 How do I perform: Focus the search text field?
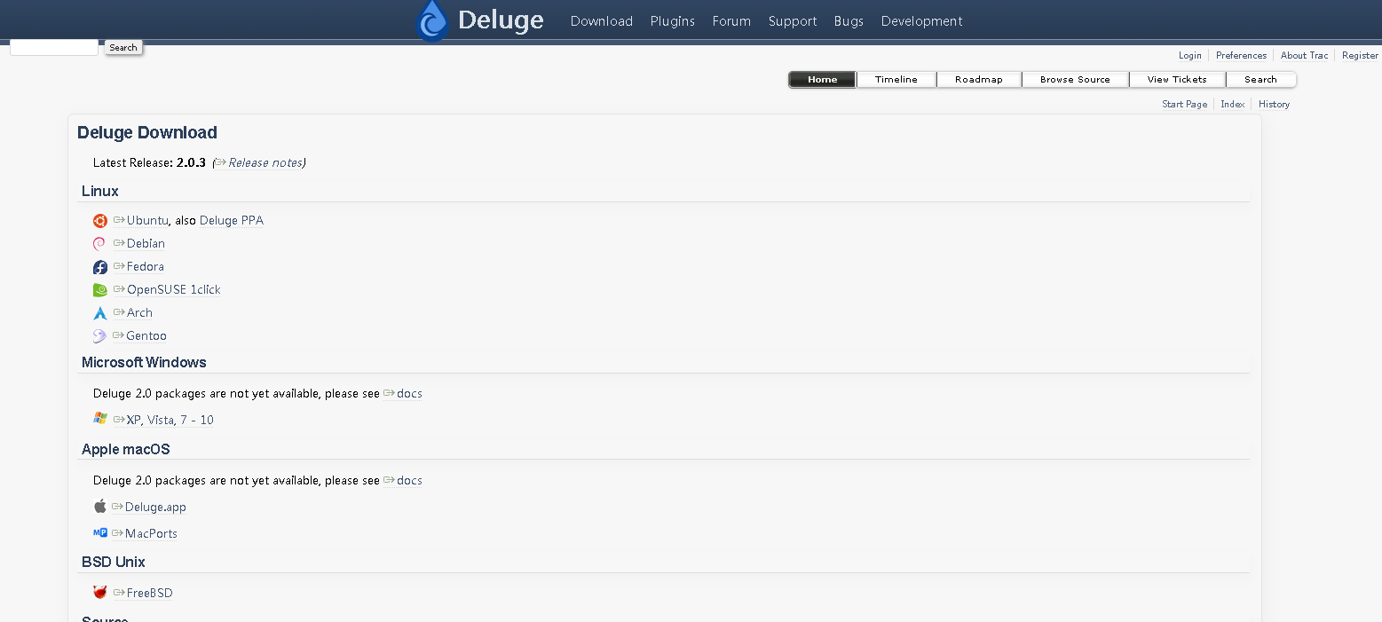[54, 48]
